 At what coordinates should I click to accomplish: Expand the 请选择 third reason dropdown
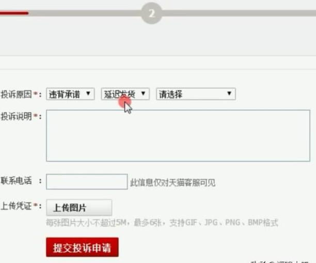[196, 94]
